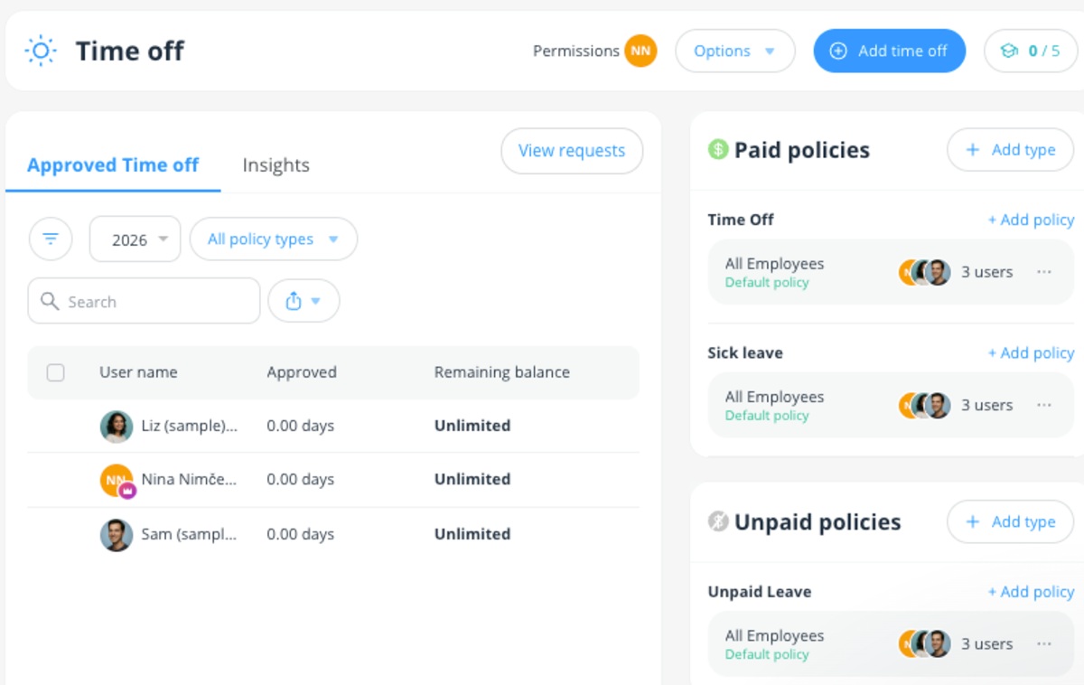The width and height of the screenshot is (1084, 685).
Task: Click the Permissions label
Action: tap(576, 51)
